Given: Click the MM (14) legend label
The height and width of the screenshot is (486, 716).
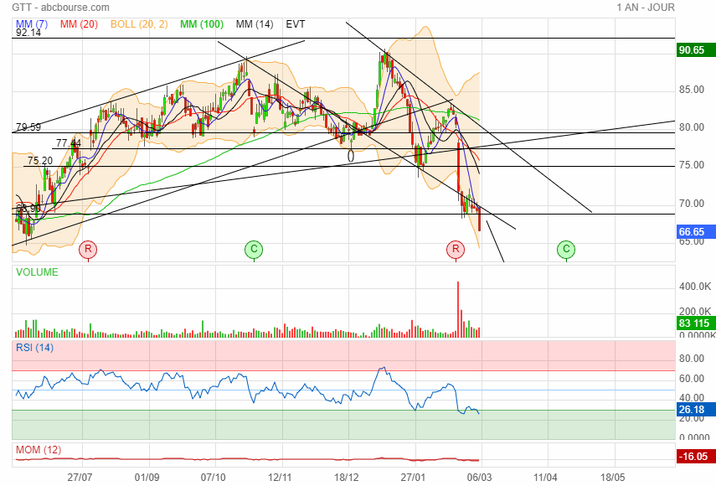Looking at the screenshot, I should 255,24.
